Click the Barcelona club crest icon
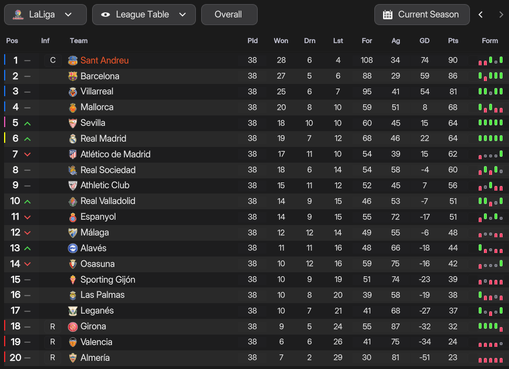Viewport: 509px width, 369px height. click(73, 76)
